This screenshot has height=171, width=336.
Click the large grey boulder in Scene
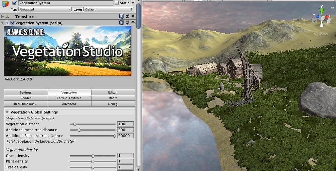[318, 100]
